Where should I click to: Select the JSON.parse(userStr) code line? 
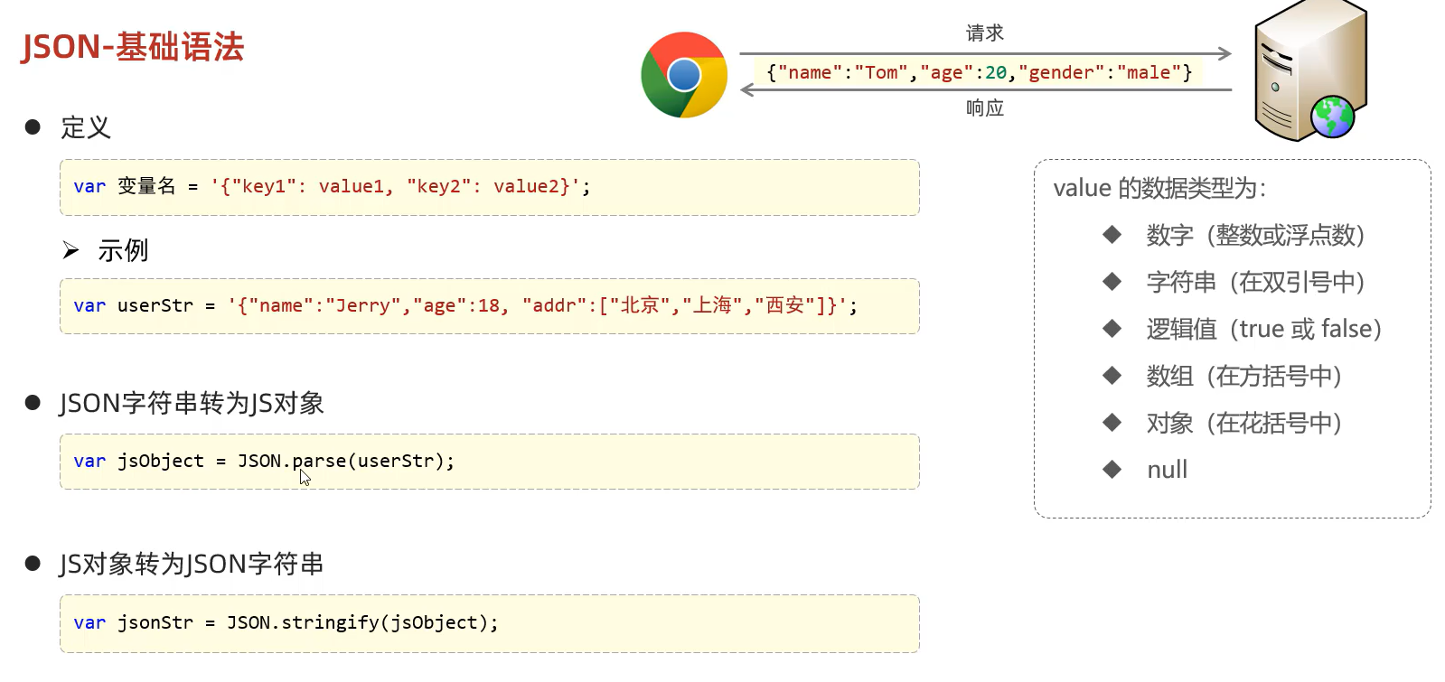[x=264, y=462]
